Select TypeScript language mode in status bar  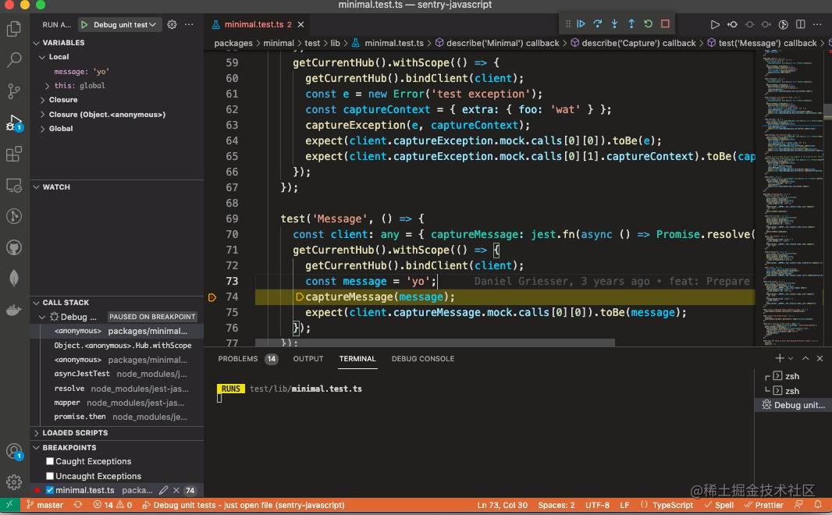(x=671, y=505)
